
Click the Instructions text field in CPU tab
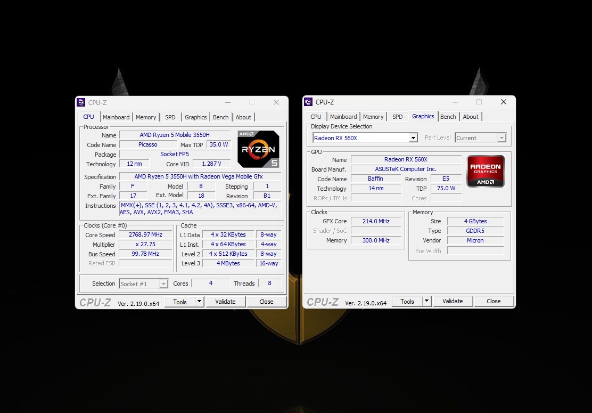click(201, 208)
